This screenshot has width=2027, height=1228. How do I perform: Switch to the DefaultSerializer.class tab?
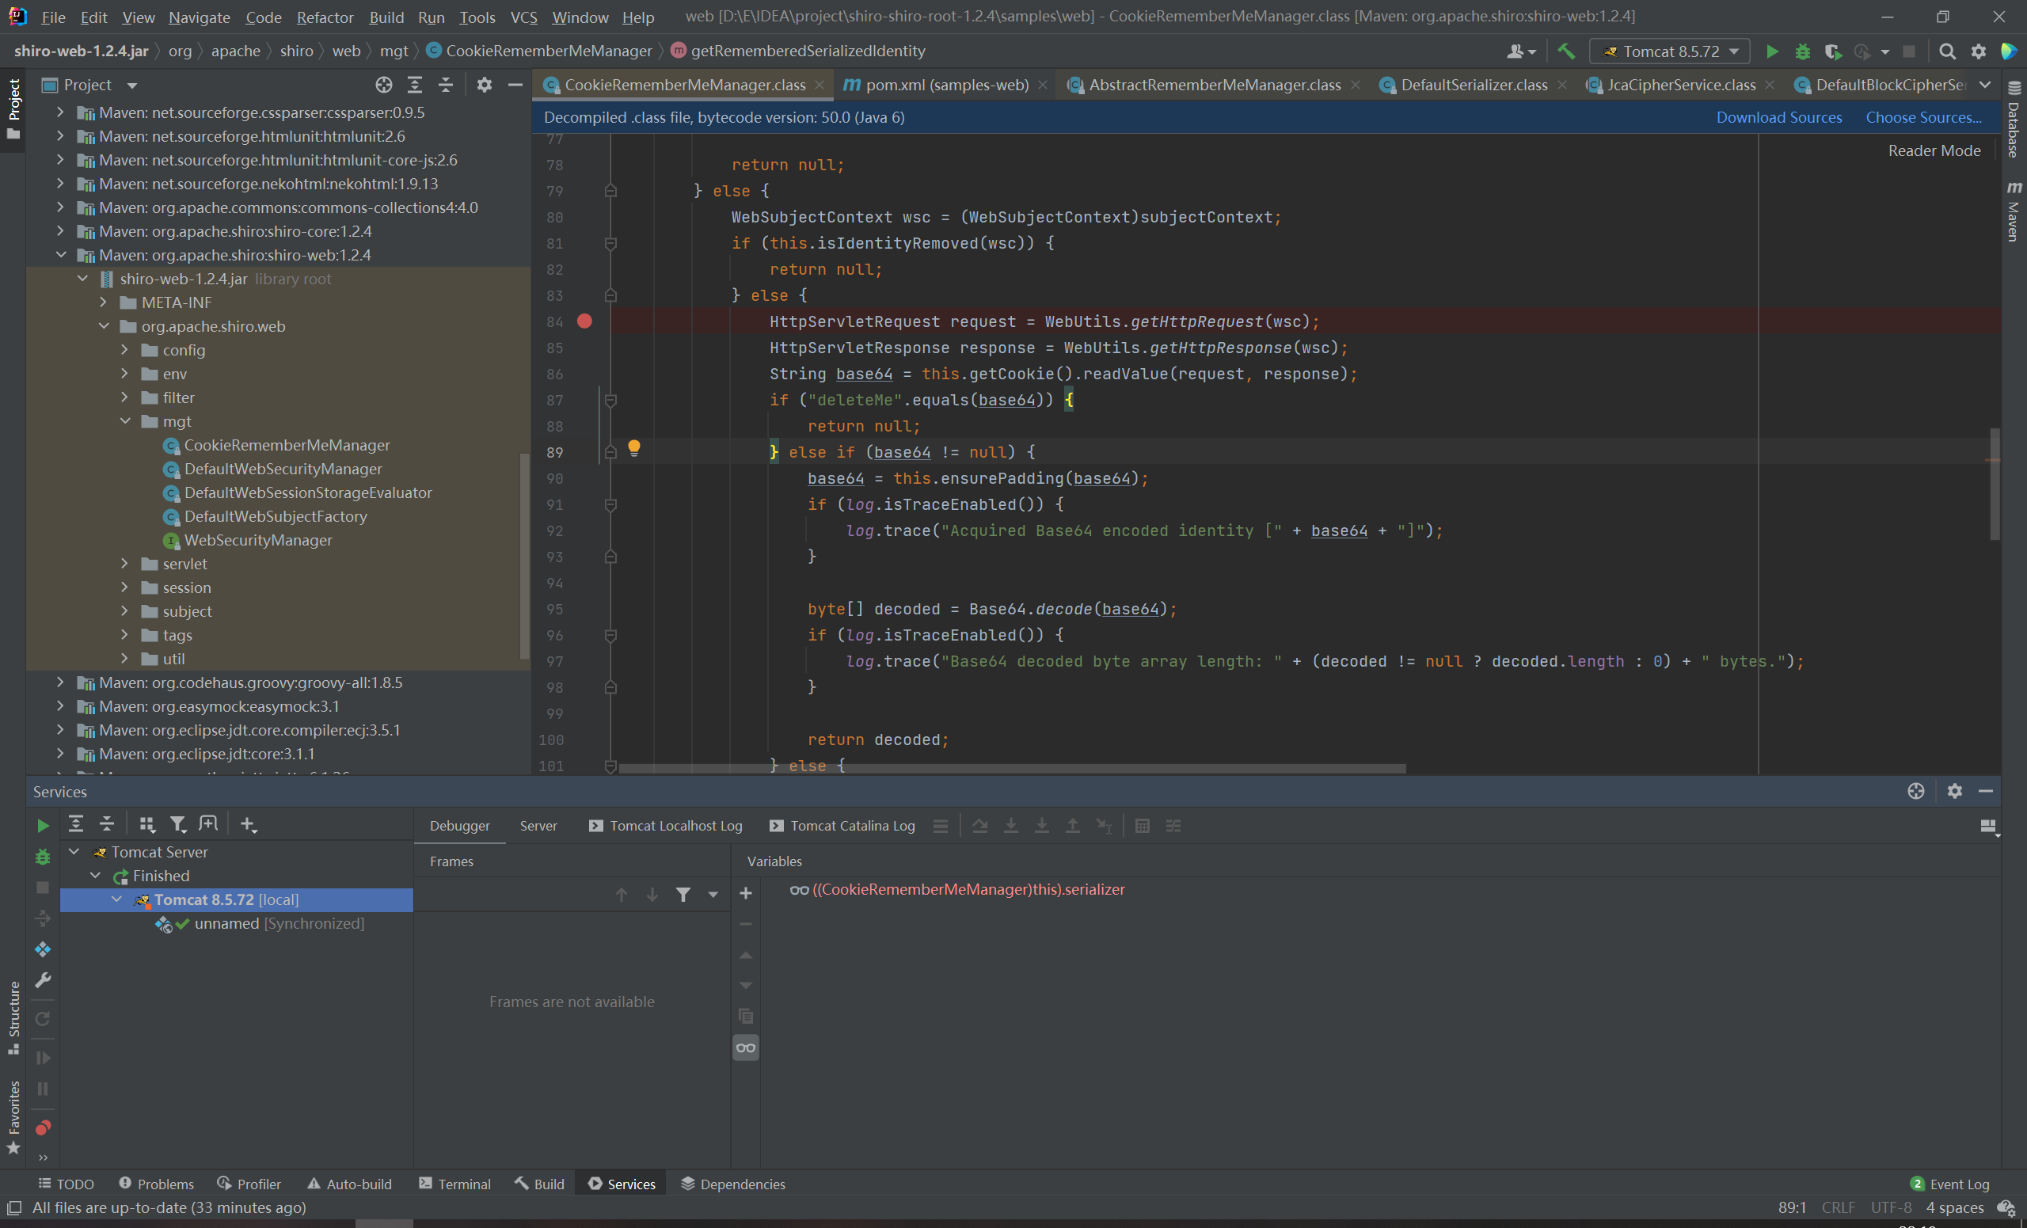pyautogui.click(x=1473, y=85)
